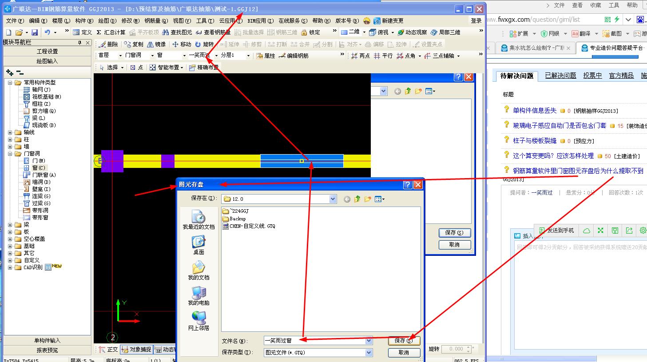Viewport: 647px width, 362px height.
Task: Toggle 正交 ortho mode in status bar
Action: [108, 350]
